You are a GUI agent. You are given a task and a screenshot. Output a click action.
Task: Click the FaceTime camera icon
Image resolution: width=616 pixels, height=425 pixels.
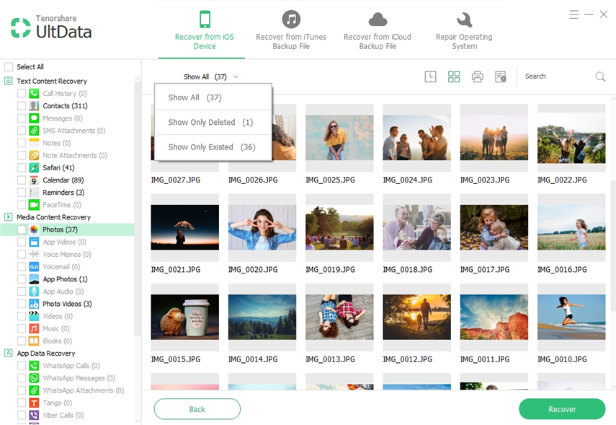(34, 205)
